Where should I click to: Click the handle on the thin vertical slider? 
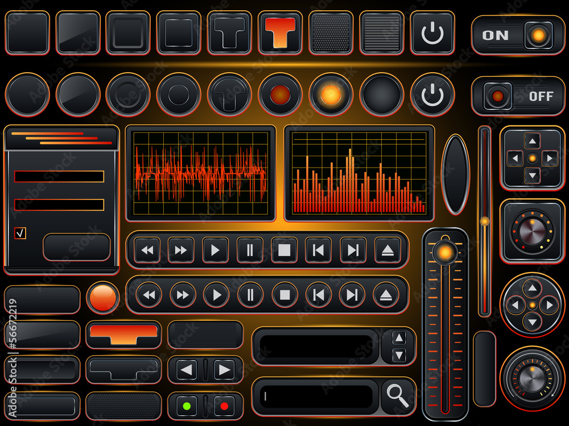coord(484,221)
